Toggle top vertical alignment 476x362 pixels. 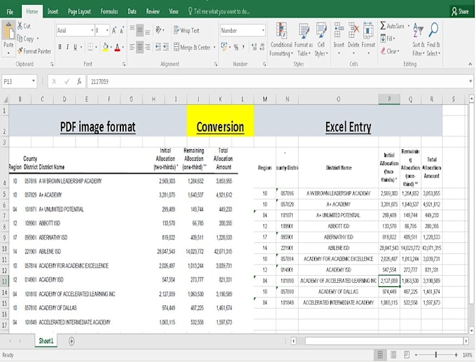pos(132,30)
